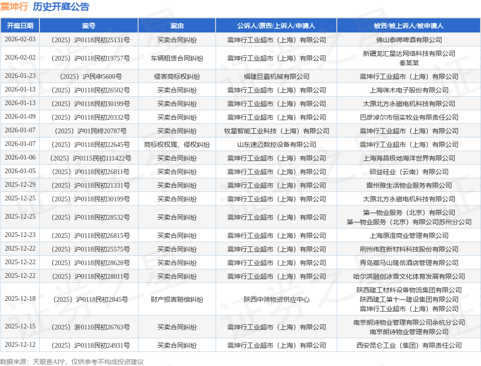Click defendant 上海徕木电子股份有限公司
The image size is (481, 366).
click(409, 90)
